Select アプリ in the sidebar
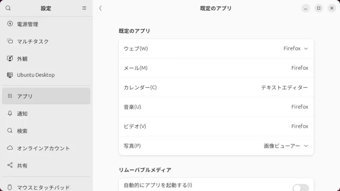 [46, 96]
